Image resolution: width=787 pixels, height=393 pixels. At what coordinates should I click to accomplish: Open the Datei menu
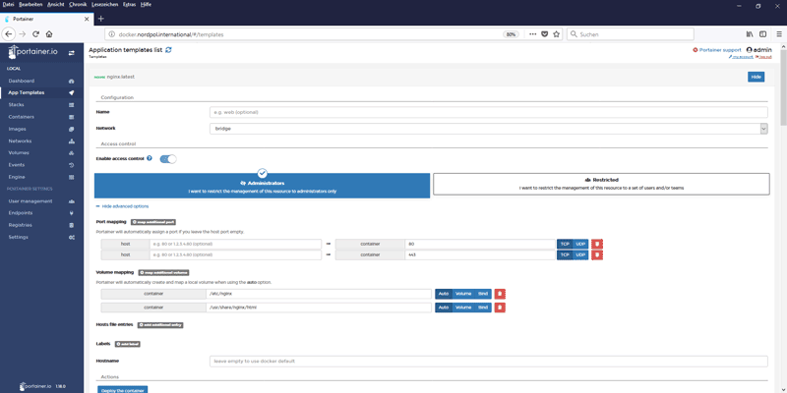(9, 4)
